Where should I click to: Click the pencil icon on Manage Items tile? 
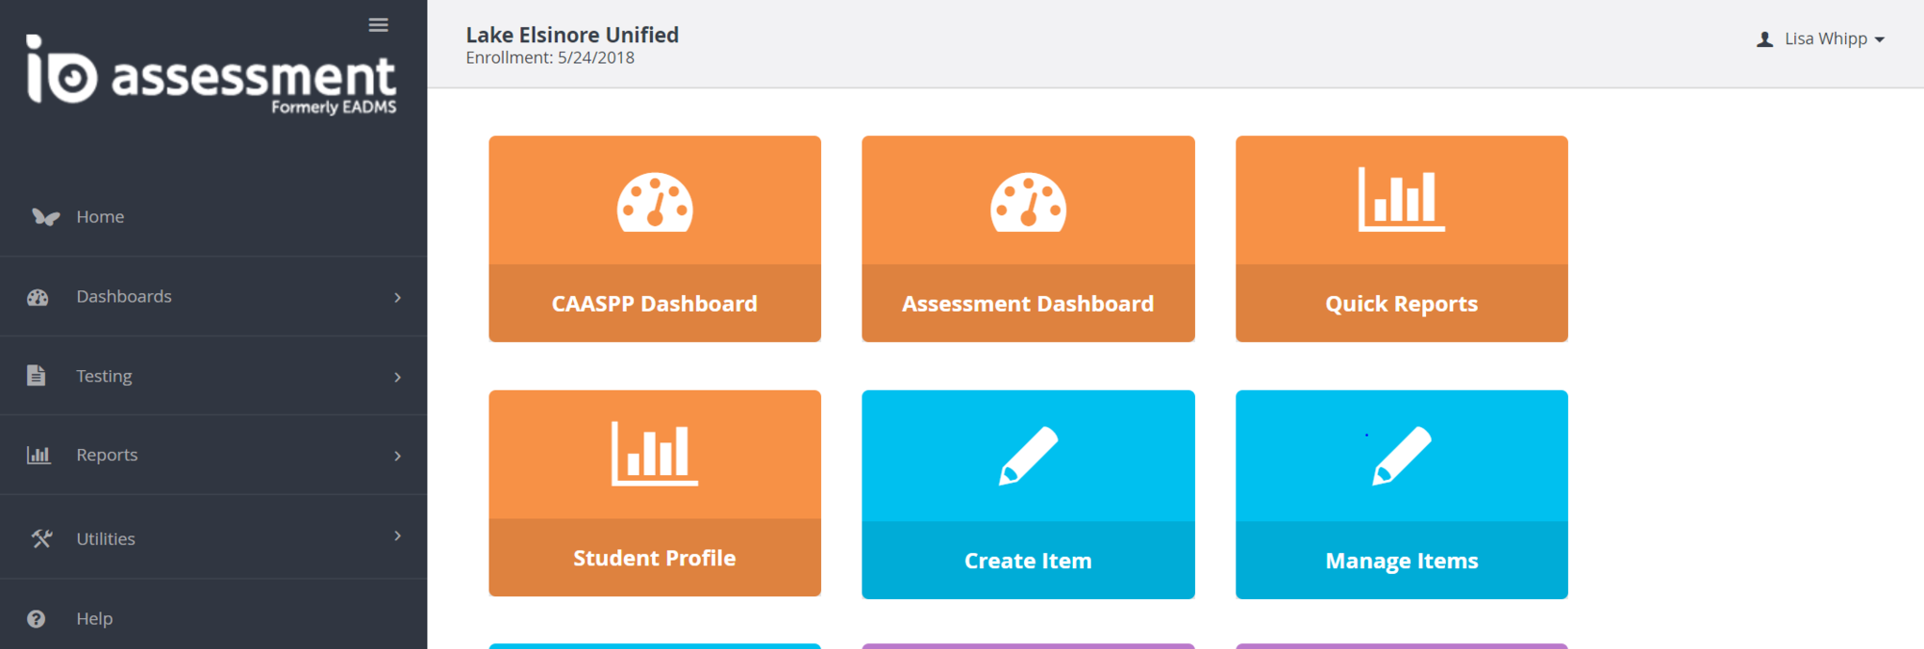(x=1402, y=456)
